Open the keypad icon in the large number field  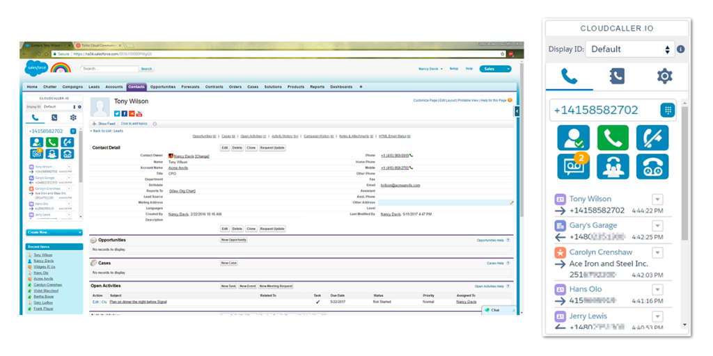click(668, 111)
